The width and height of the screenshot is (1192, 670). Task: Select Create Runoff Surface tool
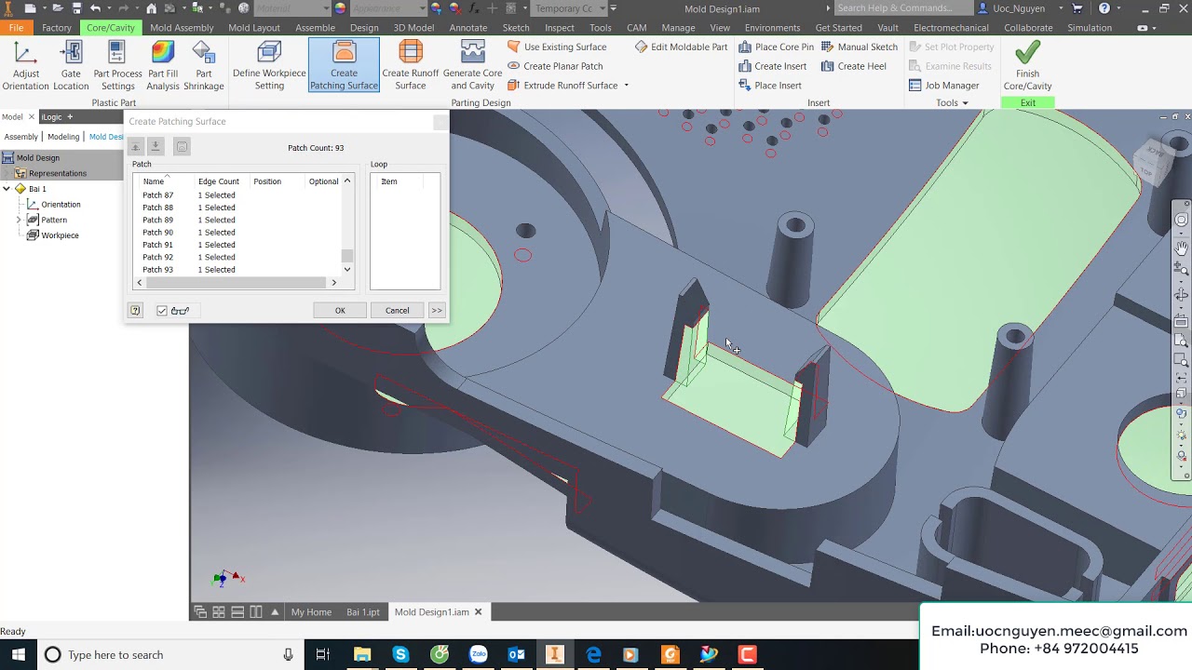pyautogui.click(x=411, y=66)
